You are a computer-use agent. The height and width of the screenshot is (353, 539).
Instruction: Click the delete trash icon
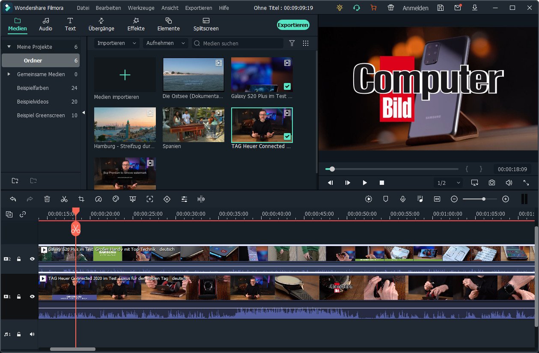(47, 199)
